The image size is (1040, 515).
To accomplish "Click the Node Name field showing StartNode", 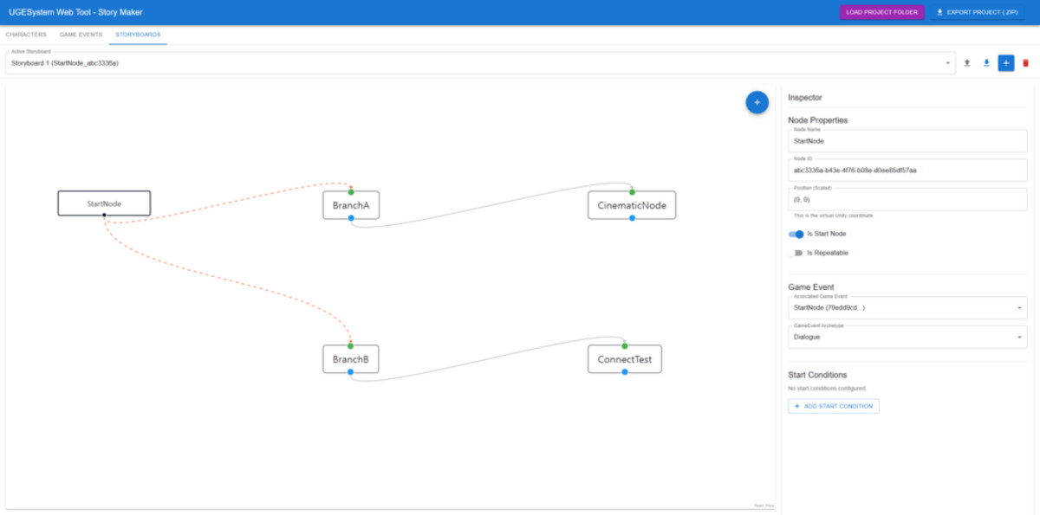I will coord(907,140).
